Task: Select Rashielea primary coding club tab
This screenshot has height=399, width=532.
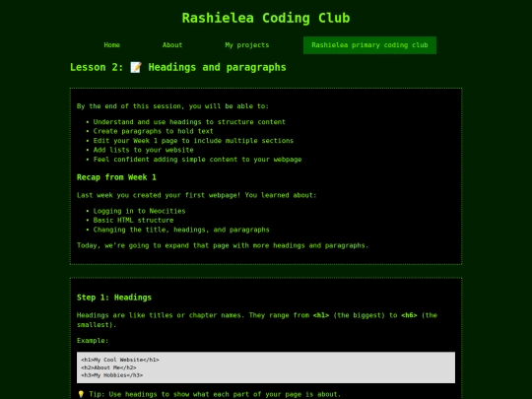Action: (369, 45)
